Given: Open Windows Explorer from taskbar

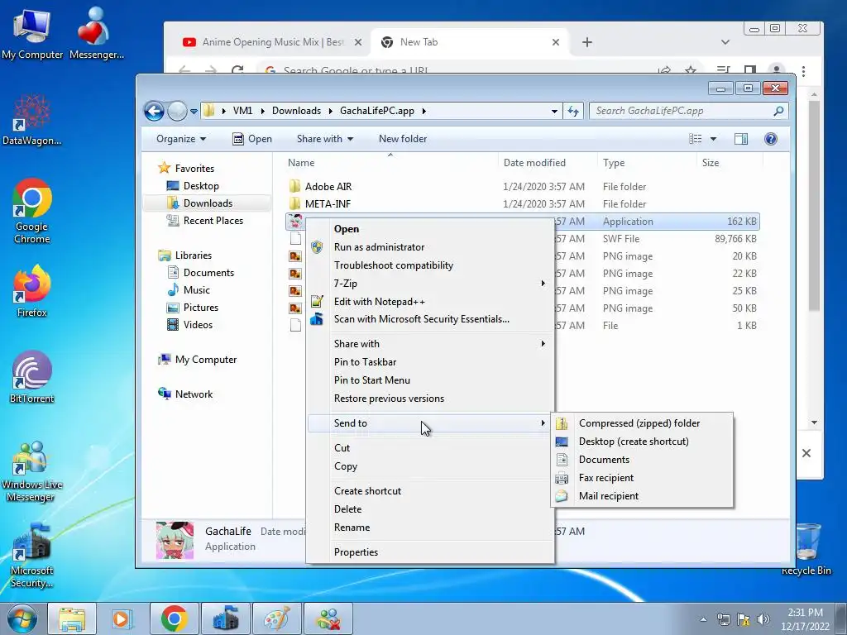Looking at the screenshot, I should pos(72,618).
